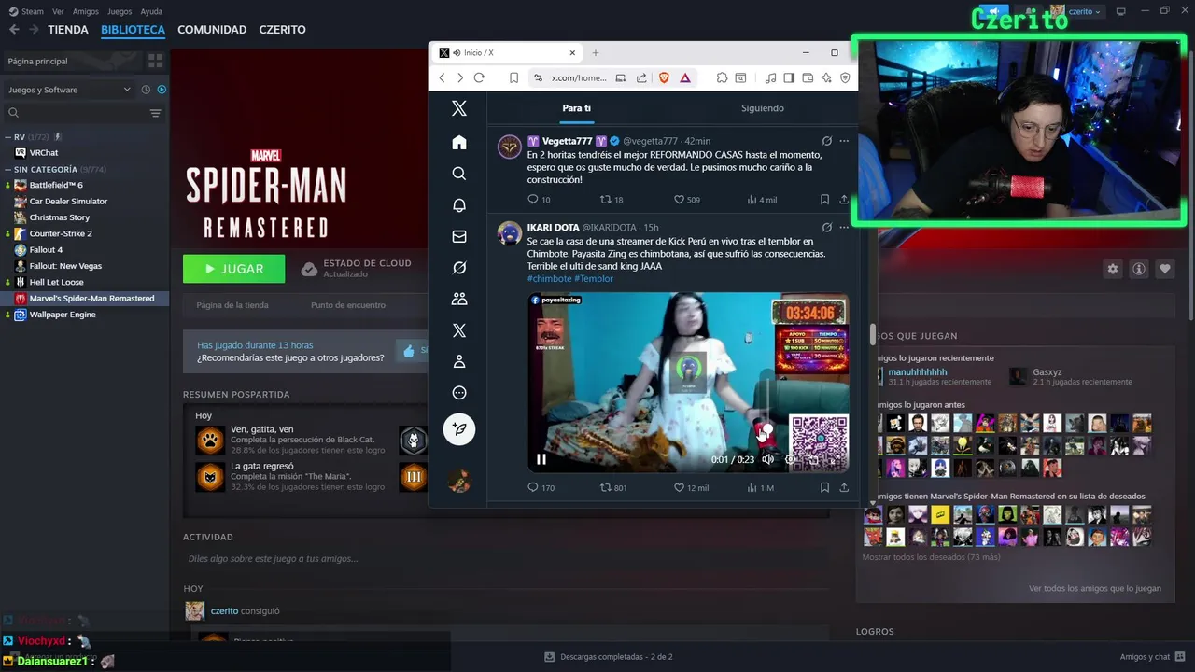Open Steam Ver menu
1195x672 pixels.
coord(58,12)
